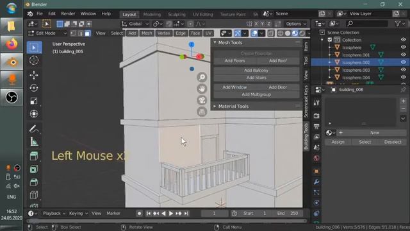Enable face select mode
This screenshot has width=410, height=231.
[88, 33]
